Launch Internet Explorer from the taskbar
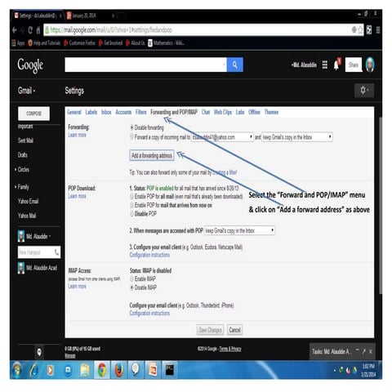 coord(33,370)
